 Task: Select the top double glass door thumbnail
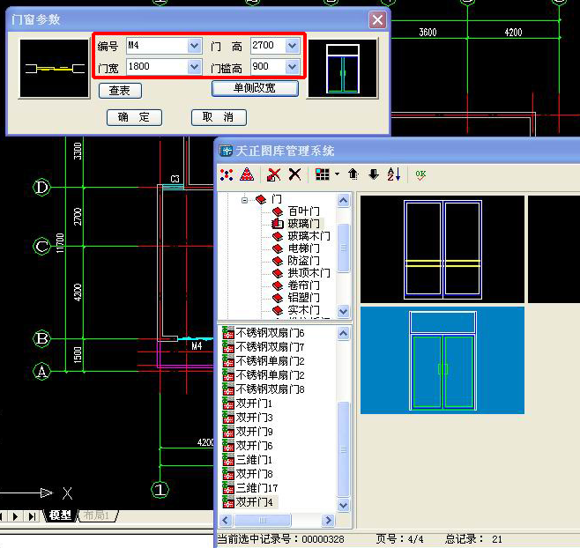pyautogui.click(x=442, y=249)
